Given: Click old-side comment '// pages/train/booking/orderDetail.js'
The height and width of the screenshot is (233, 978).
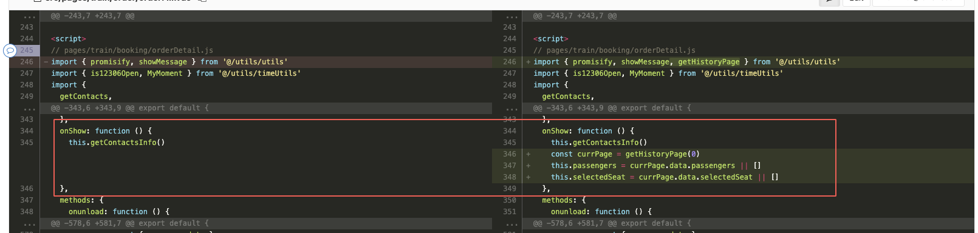Looking at the screenshot, I should [x=132, y=50].
